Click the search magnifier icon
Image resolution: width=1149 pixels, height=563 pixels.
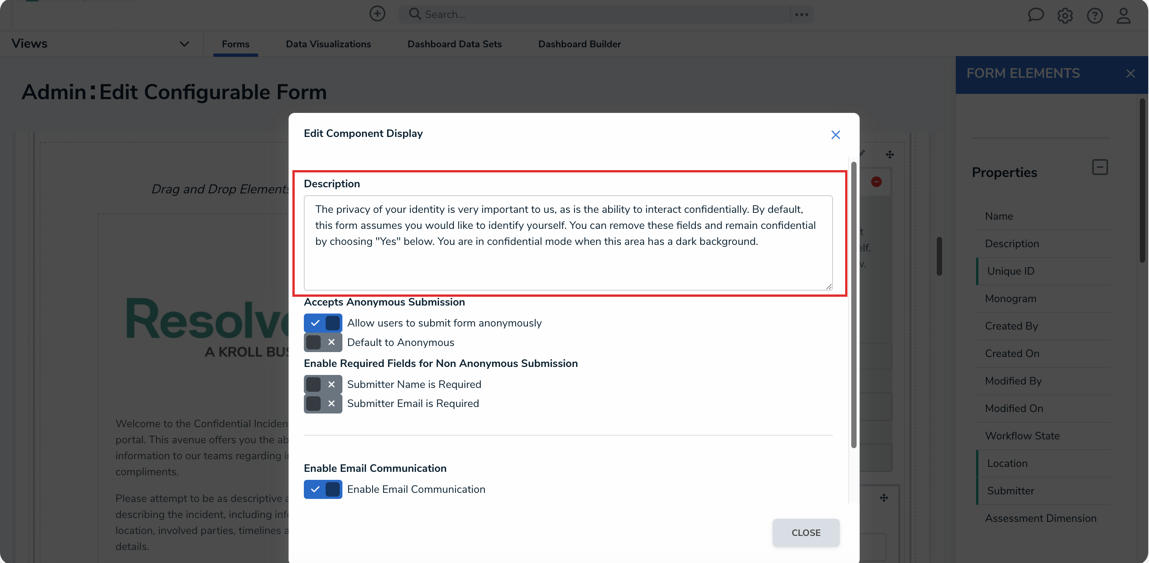pyautogui.click(x=415, y=14)
